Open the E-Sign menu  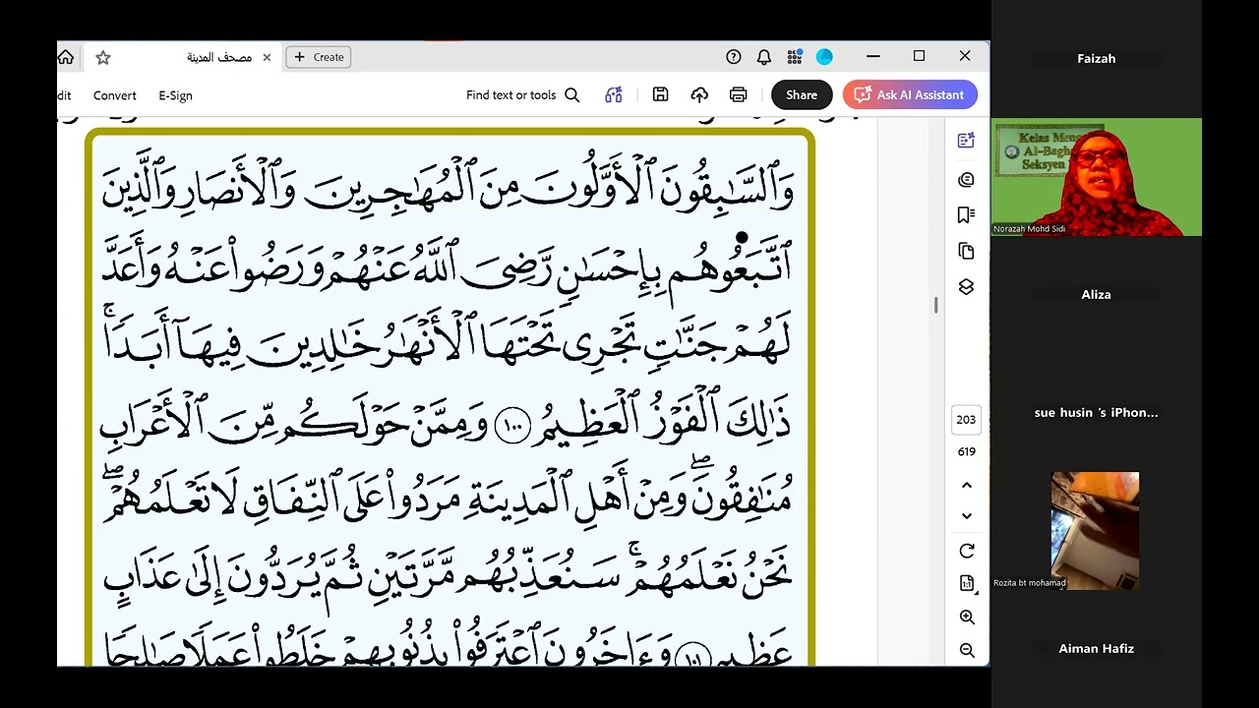click(x=175, y=95)
